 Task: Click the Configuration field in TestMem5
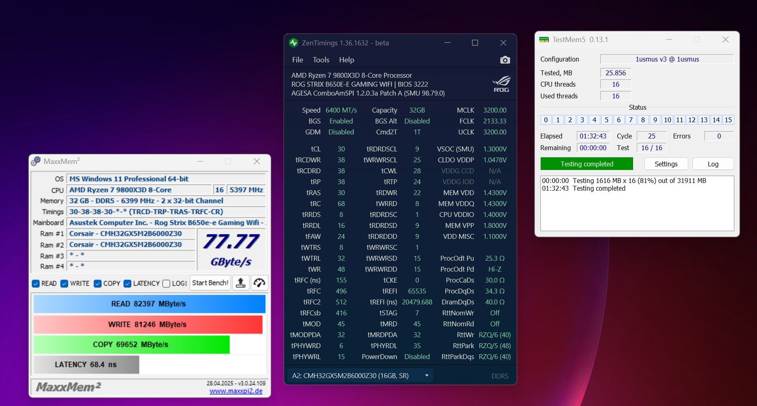point(667,59)
